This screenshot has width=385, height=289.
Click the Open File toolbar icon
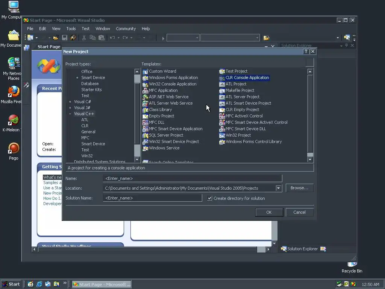pyautogui.click(x=56, y=38)
